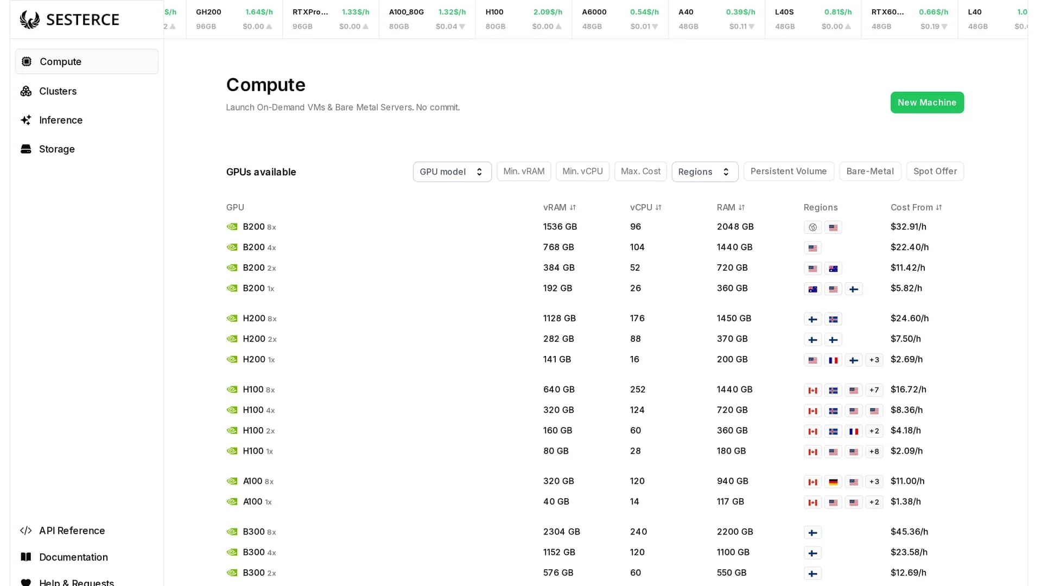Click the Compute chip icon in sidebar

coord(27,61)
